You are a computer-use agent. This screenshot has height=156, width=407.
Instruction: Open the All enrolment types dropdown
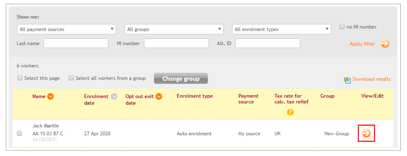[x=282, y=29]
